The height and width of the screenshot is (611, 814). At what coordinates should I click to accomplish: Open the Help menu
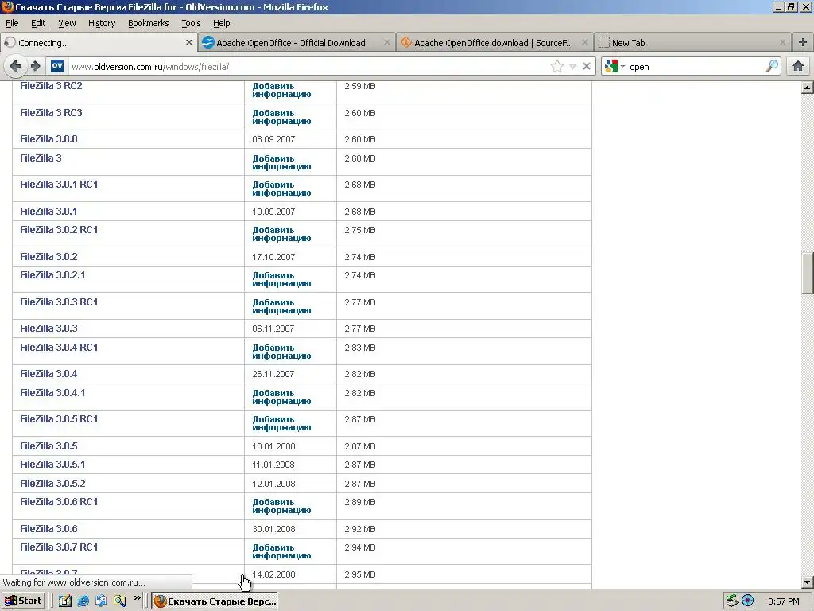click(221, 23)
